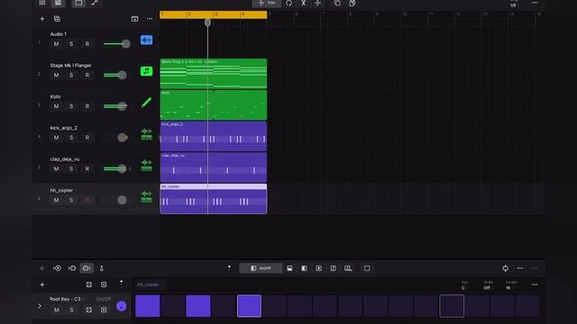The height and width of the screenshot is (324, 577).
Task: Open sequencer toolbar ellipsis menu
Action: pos(520,268)
